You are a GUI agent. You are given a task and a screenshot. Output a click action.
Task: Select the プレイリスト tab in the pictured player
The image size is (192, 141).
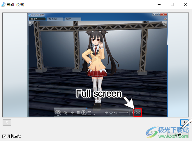click(55, 19)
